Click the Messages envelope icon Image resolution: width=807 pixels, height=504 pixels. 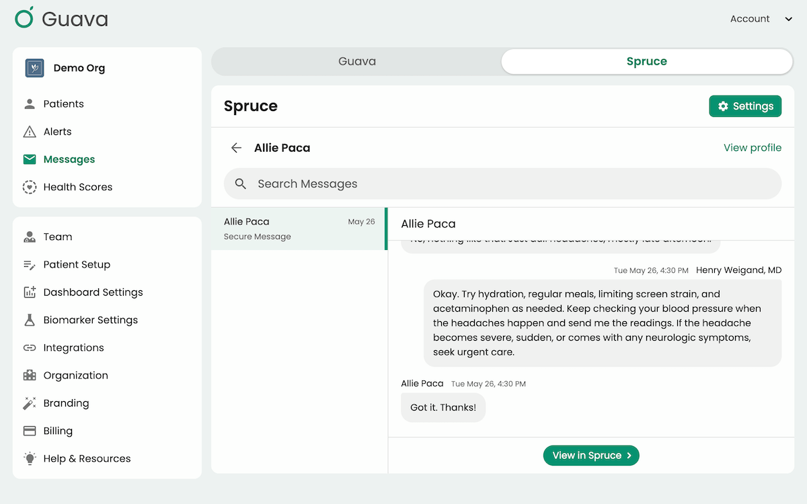click(30, 159)
